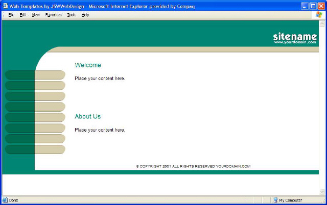The width and height of the screenshot is (327, 205).
Task: Follow the www.yourdomain.com link under sitename
Action: click(x=295, y=42)
